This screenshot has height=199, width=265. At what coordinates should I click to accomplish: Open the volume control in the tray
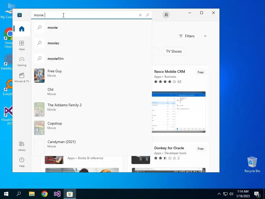coord(231,194)
